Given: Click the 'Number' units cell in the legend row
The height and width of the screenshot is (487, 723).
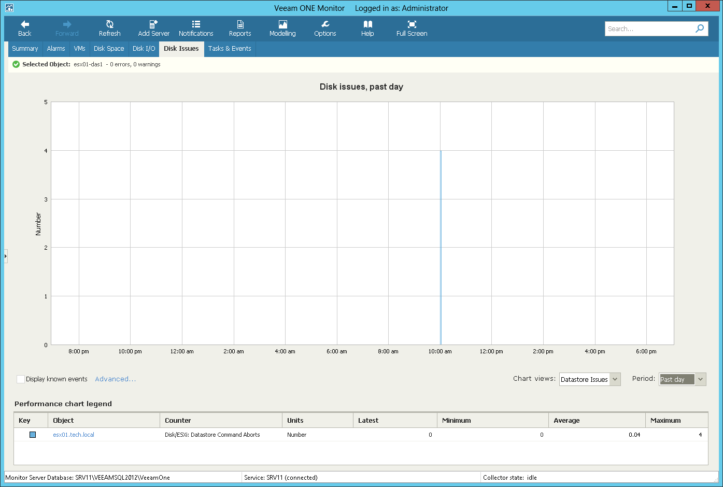Looking at the screenshot, I should (297, 435).
